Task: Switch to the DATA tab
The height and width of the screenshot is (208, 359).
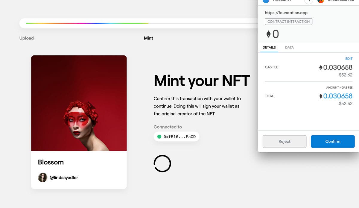Action: coord(289,48)
